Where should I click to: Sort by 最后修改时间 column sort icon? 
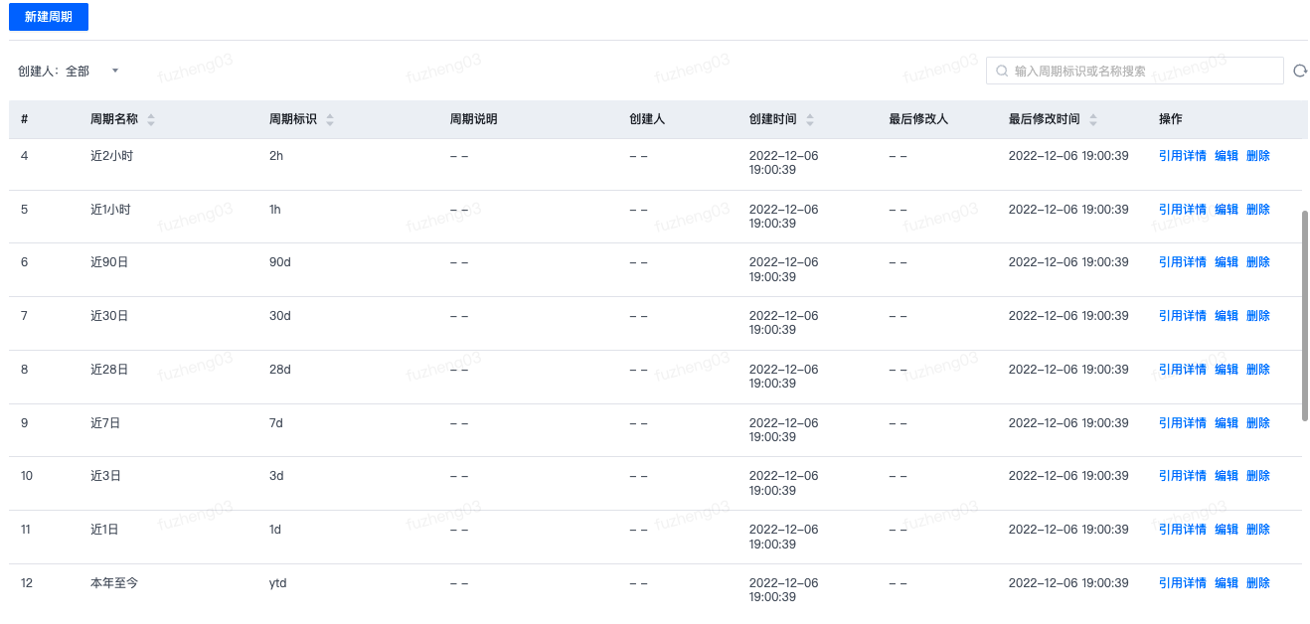click(x=1093, y=119)
